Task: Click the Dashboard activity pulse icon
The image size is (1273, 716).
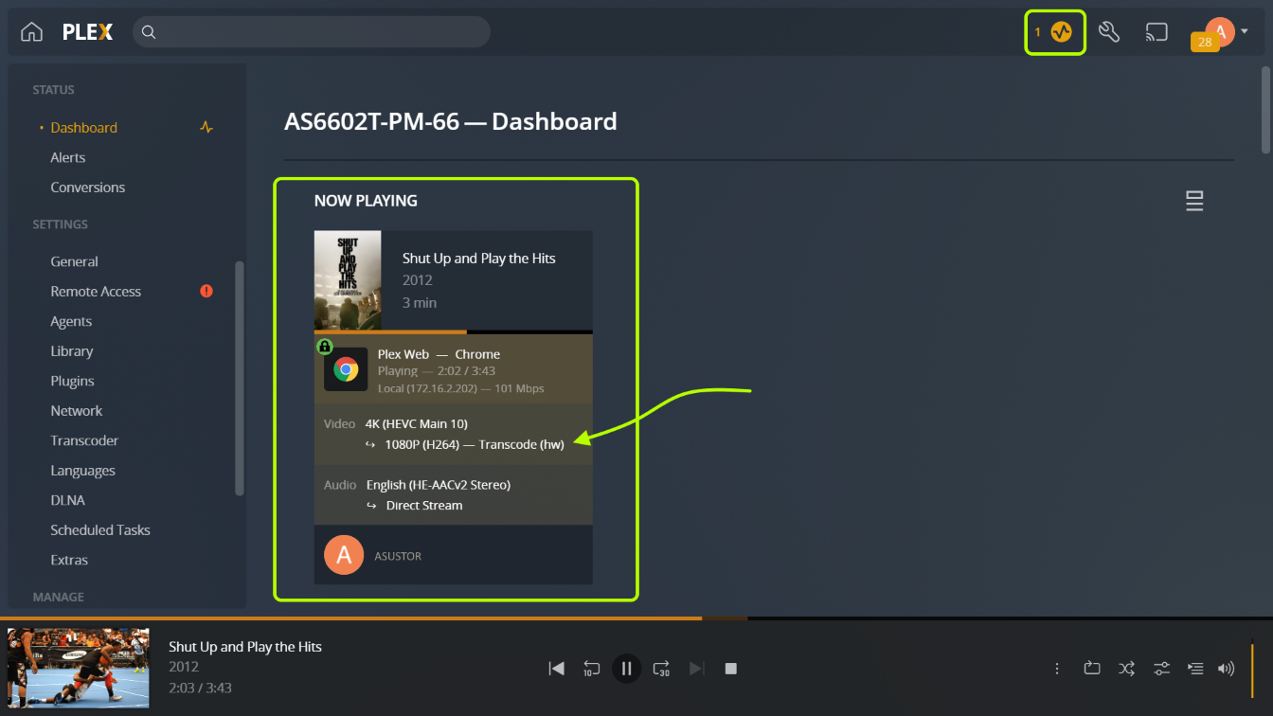Action: 206,128
